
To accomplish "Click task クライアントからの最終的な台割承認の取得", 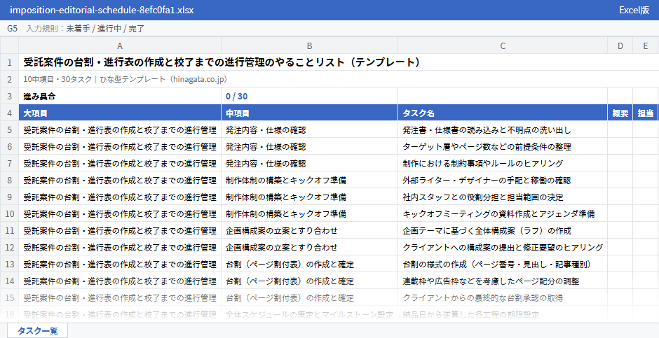I will [503, 297].
